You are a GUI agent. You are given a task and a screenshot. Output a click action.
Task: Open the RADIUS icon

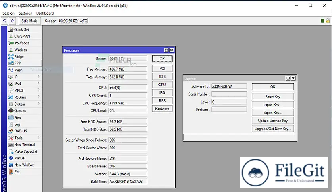point(11,131)
